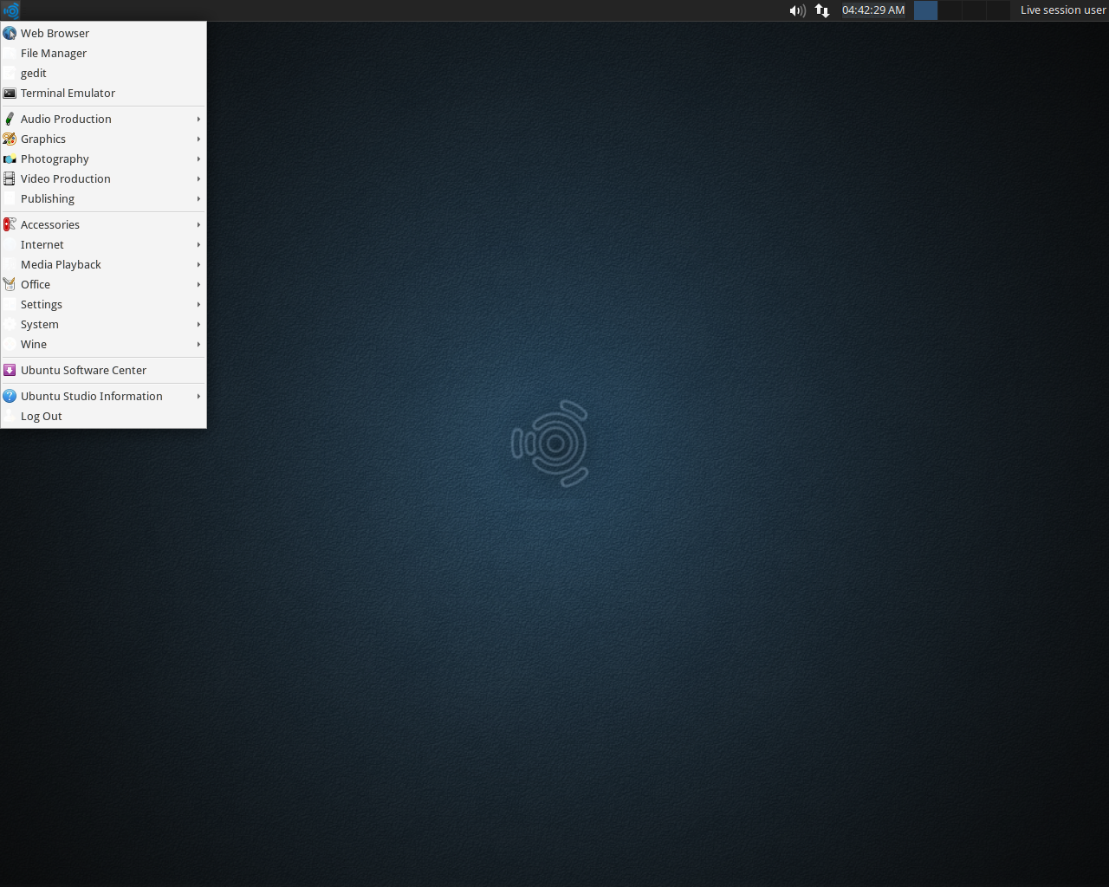
Task: Expand the Media Playback submenu arrow
Action: [x=198, y=264]
